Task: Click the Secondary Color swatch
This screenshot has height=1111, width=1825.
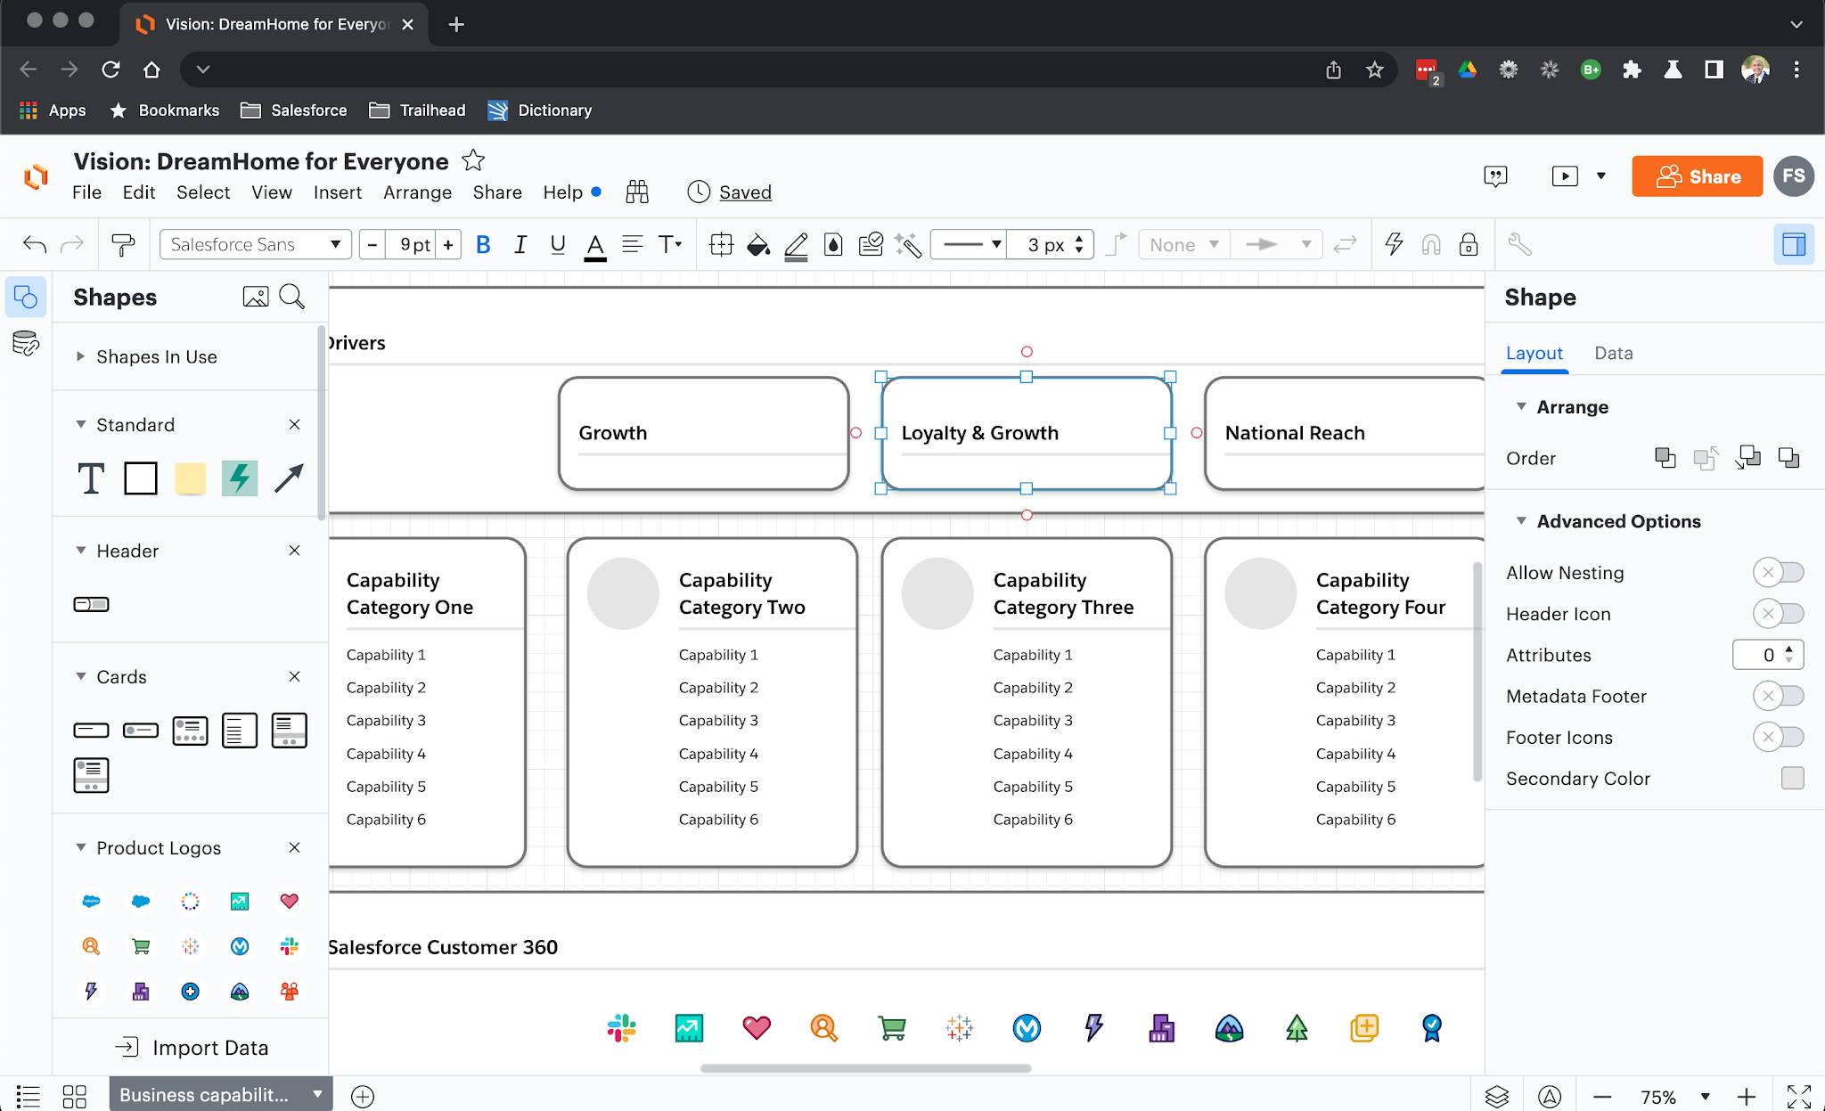Action: click(x=1792, y=778)
